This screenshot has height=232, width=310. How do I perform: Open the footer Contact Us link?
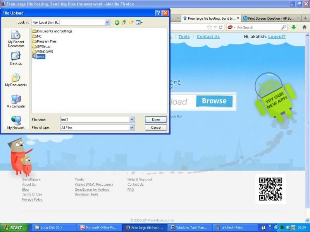136,184
